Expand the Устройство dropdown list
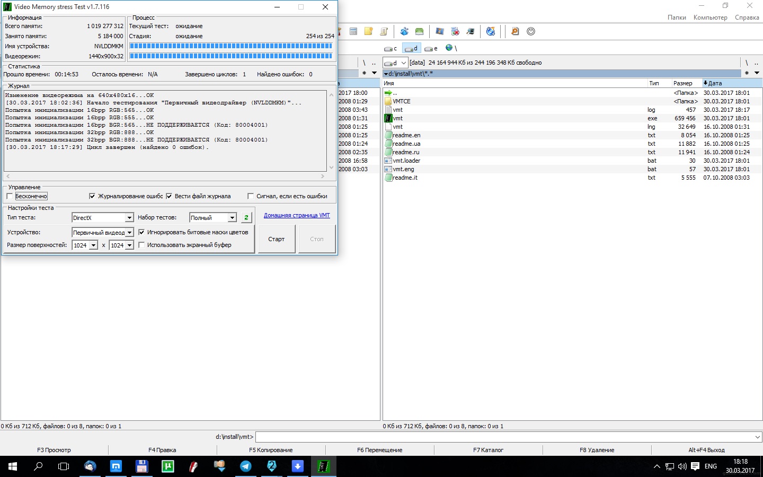Screen dimensions: 763x477 tap(129, 233)
